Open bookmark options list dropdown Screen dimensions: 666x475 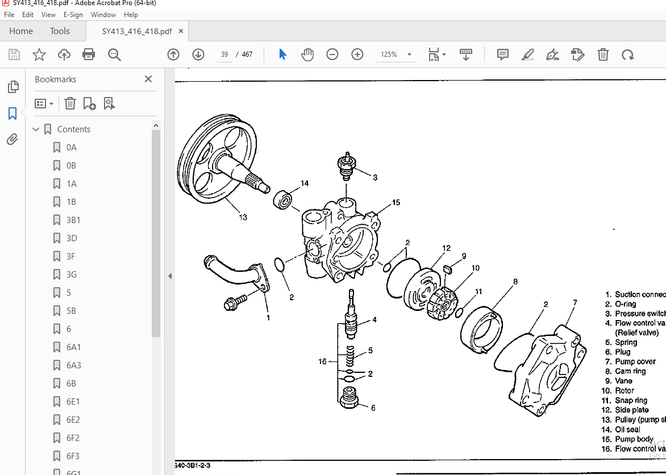[x=44, y=103]
